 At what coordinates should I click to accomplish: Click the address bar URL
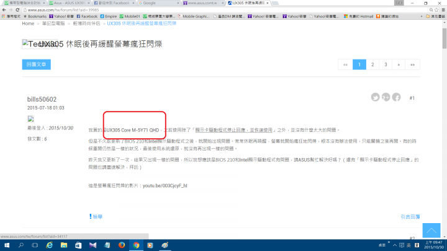click(x=63, y=10)
